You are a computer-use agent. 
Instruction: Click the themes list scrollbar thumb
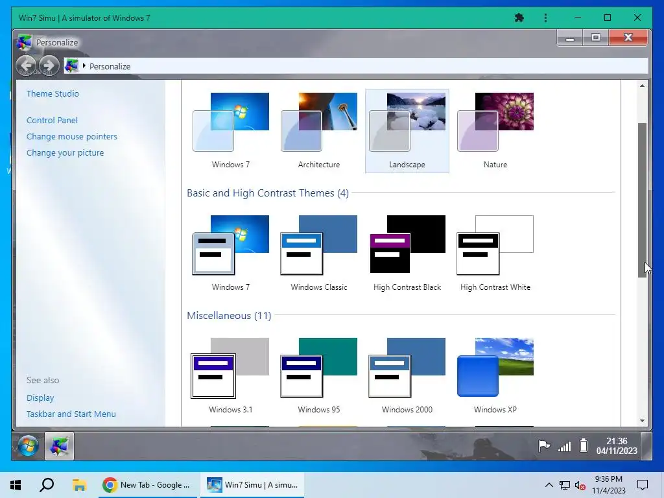click(x=642, y=200)
